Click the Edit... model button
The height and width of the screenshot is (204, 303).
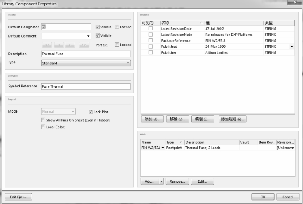pos(203,181)
